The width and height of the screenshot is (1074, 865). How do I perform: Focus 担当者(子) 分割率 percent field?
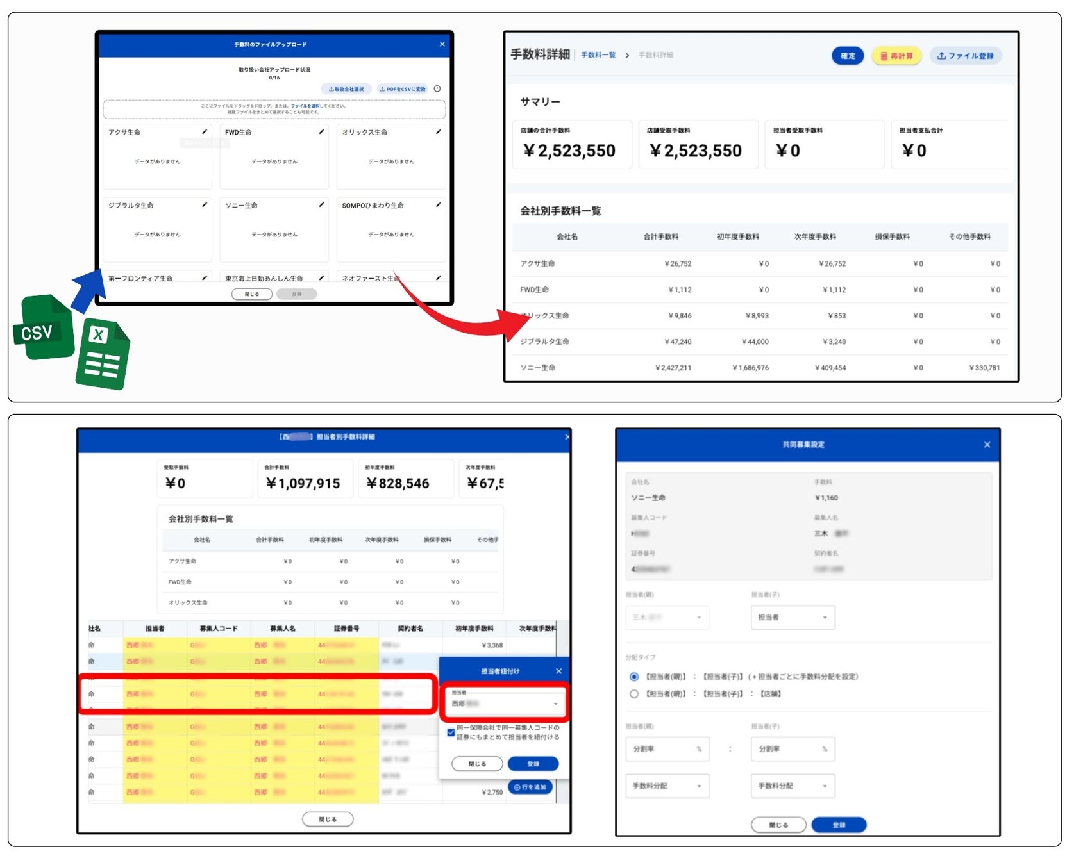pyautogui.click(x=793, y=749)
